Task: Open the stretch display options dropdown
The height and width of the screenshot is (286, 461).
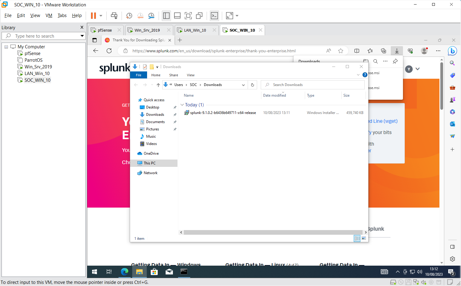Action: pos(237,16)
